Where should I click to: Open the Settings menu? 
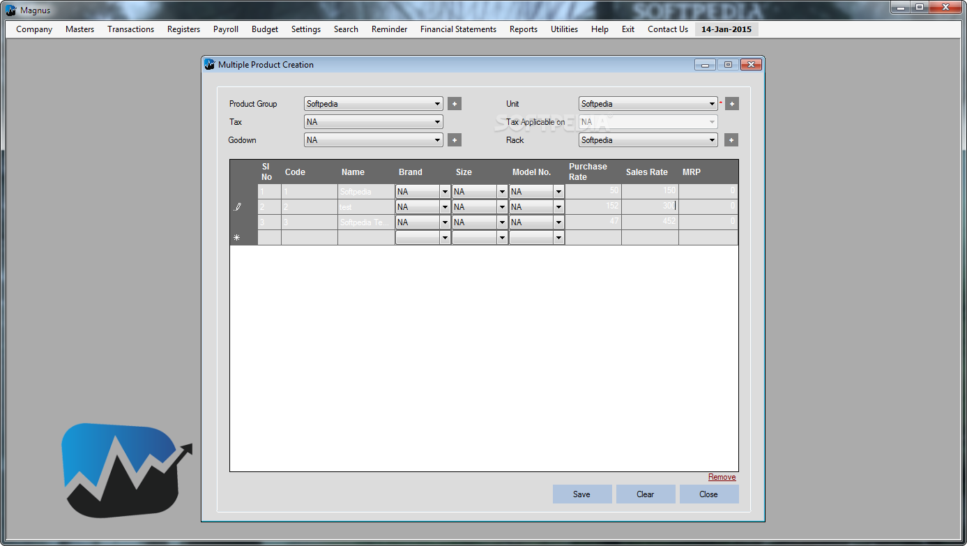306,29
